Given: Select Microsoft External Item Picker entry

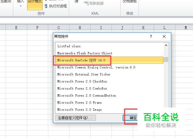Looking at the screenshot, I should pos(109,74).
